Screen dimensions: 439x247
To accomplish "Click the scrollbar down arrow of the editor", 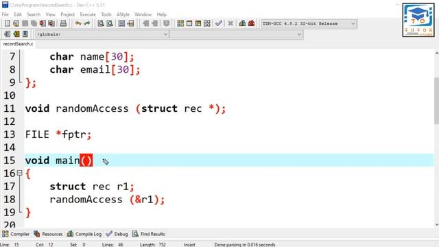I will [436, 224].
